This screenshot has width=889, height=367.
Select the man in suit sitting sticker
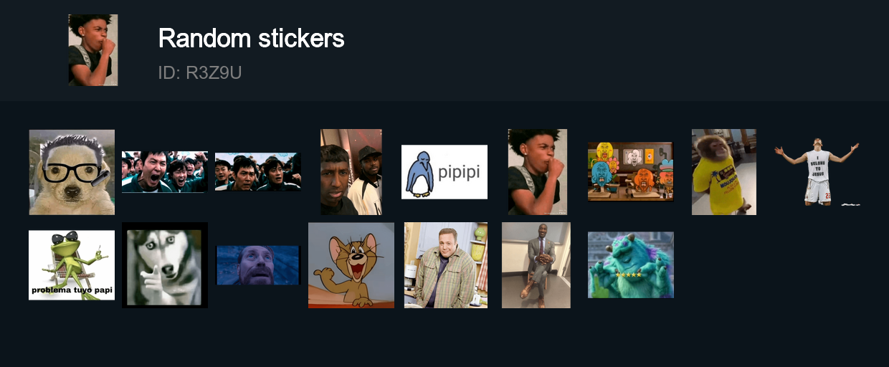tap(536, 265)
